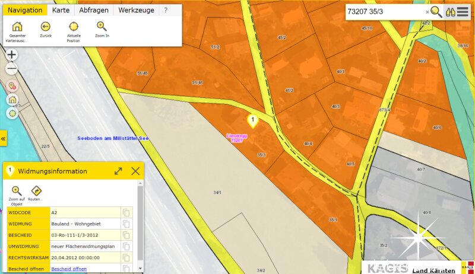This screenshot has width=475, height=274.
Task: Click parcel label 41/2 on map
Action: coord(289,90)
